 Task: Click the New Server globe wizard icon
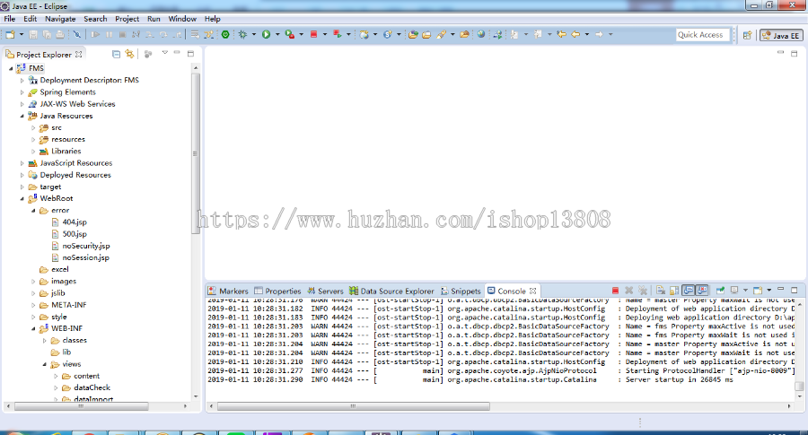pyautogui.click(x=364, y=34)
